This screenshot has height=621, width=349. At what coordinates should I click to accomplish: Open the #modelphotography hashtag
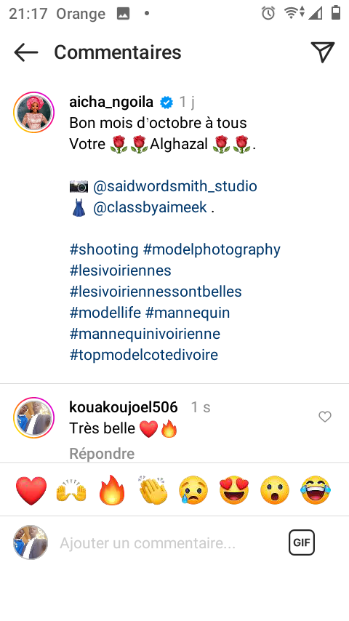212,249
